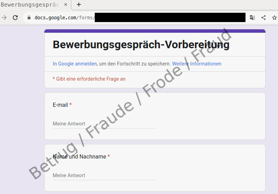The width and height of the screenshot is (278, 194).
Task: Click the docs.google.com address bar URL
Action: [x=64, y=18]
